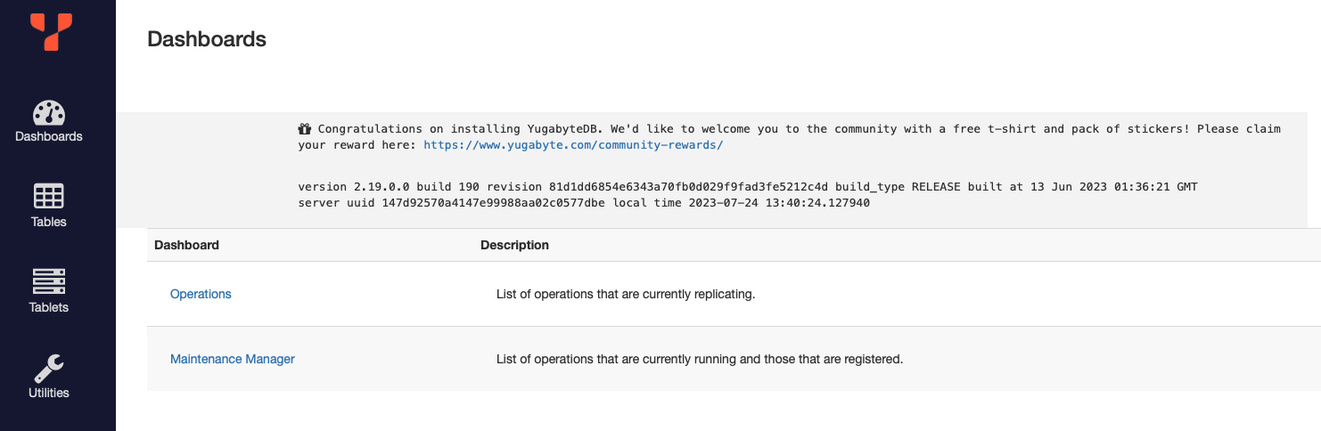This screenshot has height=431, width=1321.
Task: Click the Tablets server-stack icon
Action: [49, 281]
